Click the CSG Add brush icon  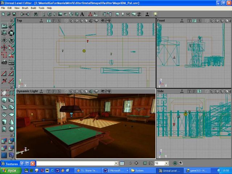[x=4, y=141]
